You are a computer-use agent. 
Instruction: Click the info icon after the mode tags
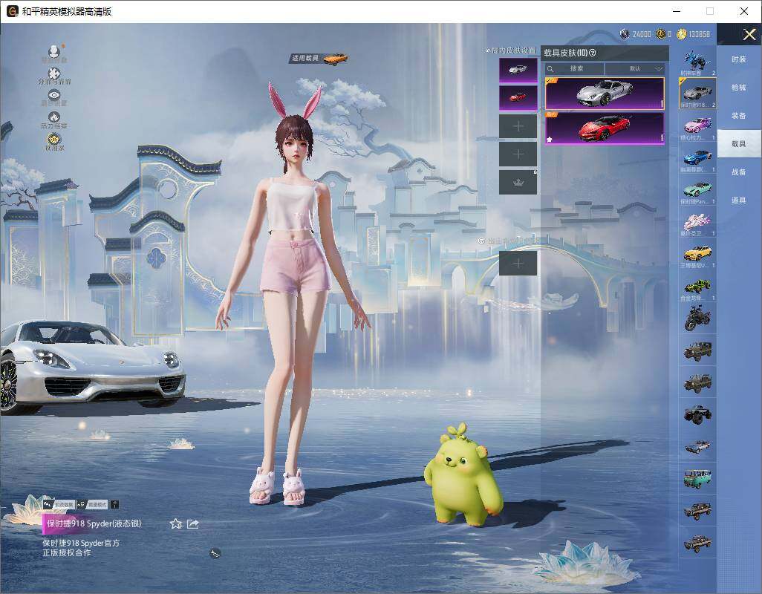pyautogui.click(x=114, y=505)
